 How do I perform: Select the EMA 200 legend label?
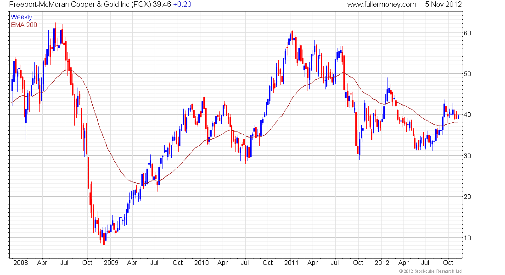click(24, 25)
